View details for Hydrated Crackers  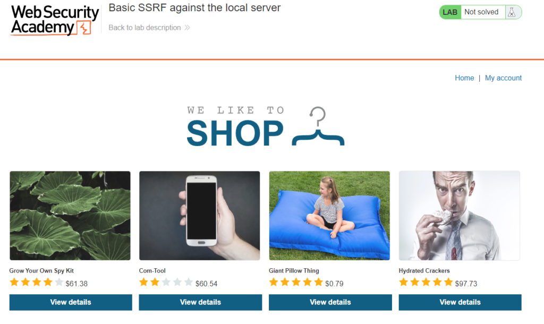(460, 302)
